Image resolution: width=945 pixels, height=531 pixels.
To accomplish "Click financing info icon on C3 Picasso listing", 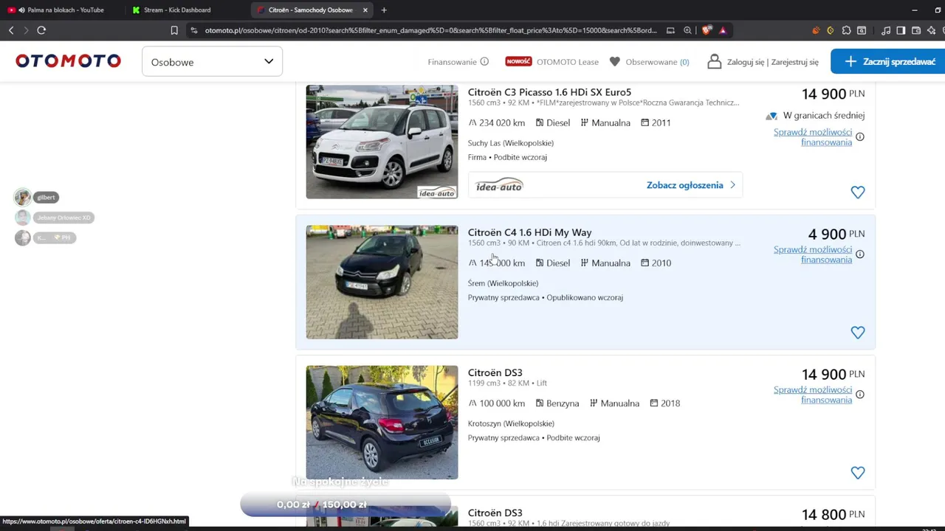I will point(860,137).
